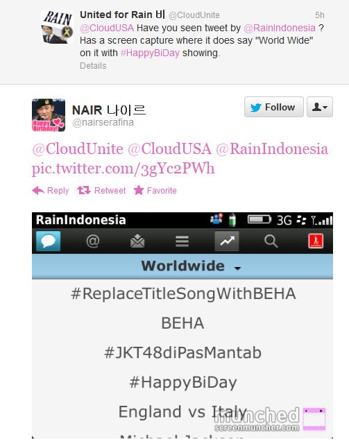Image resolution: width=349 pixels, height=444 pixels.
Task: Open the red profile picture icon
Action: click(x=316, y=241)
